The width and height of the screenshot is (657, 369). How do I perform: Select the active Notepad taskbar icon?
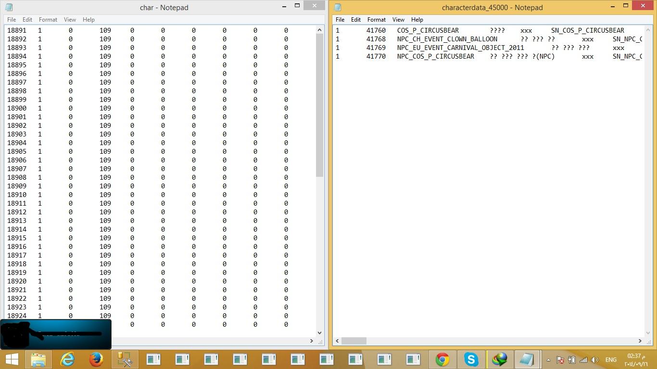tap(527, 359)
